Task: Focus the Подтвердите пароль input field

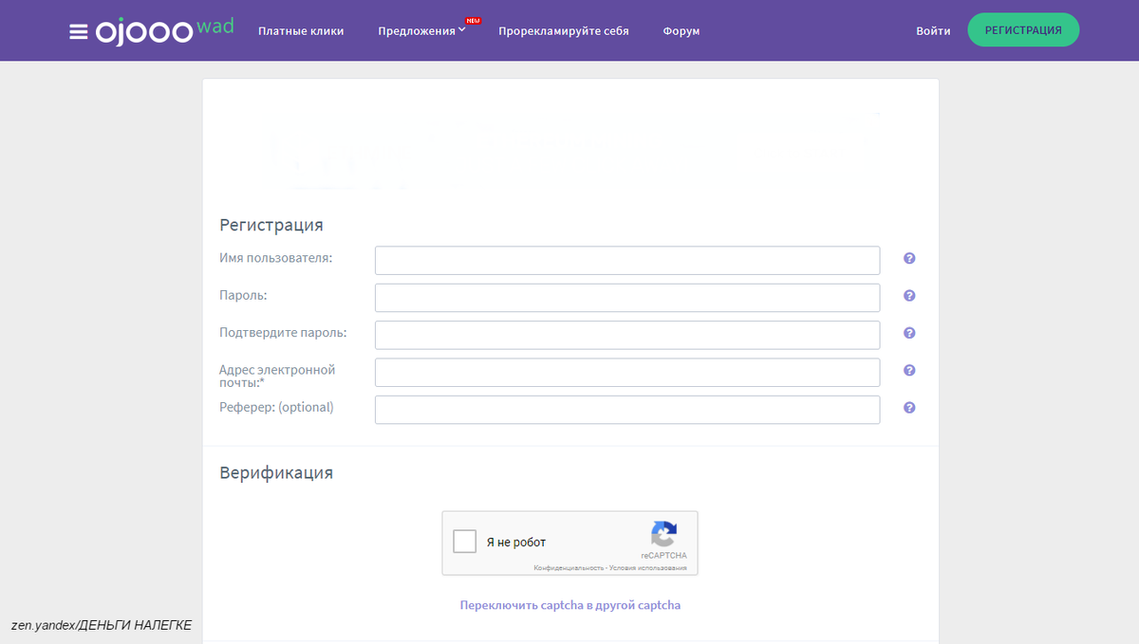Action: coord(627,335)
